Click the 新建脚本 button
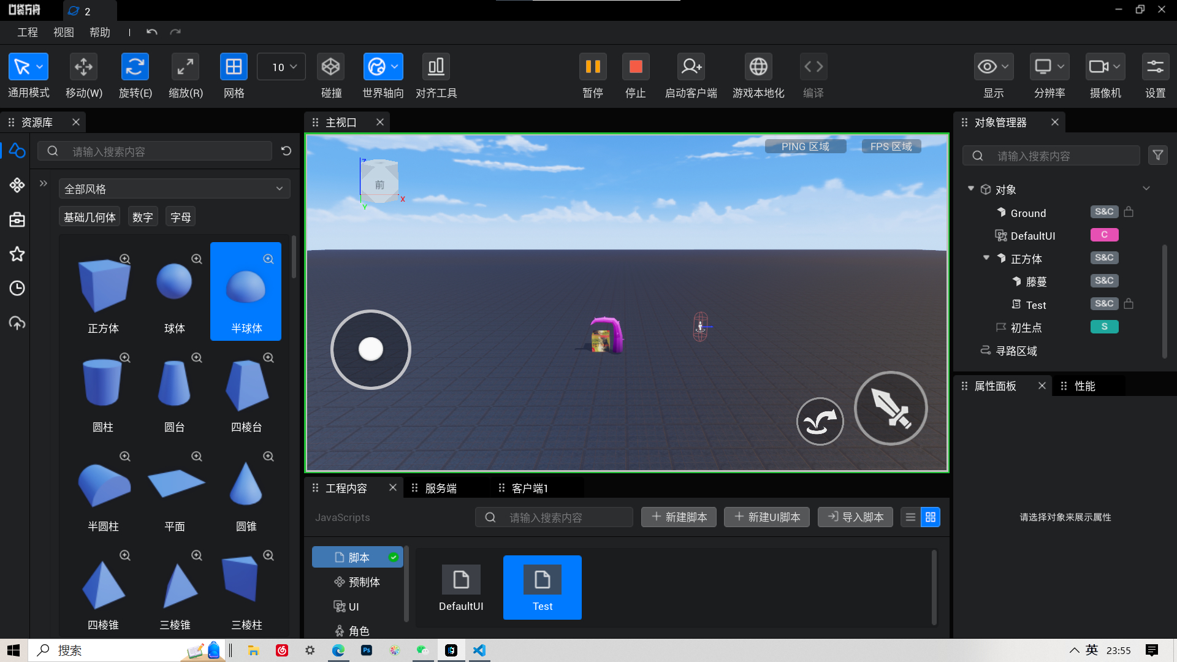1177x662 pixels. pos(679,517)
